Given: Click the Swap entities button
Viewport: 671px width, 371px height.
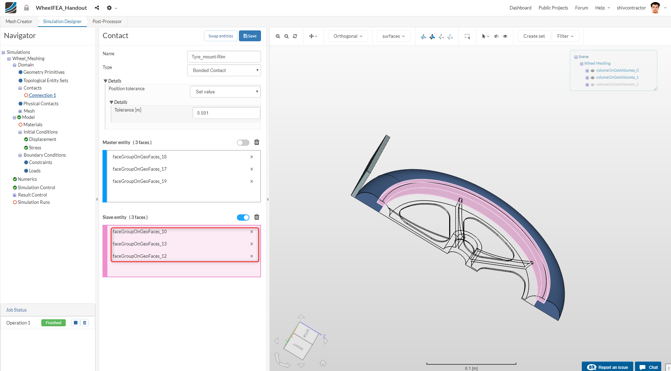Looking at the screenshot, I should pos(221,36).
